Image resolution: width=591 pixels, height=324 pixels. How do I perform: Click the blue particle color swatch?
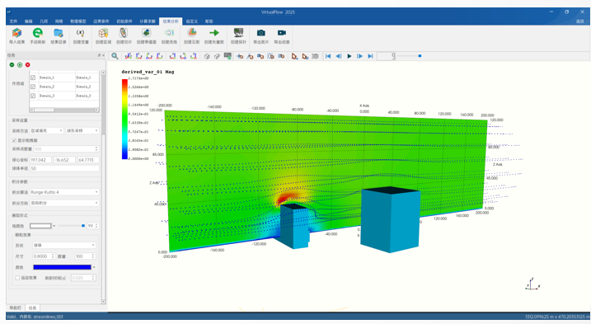point(62,267)
